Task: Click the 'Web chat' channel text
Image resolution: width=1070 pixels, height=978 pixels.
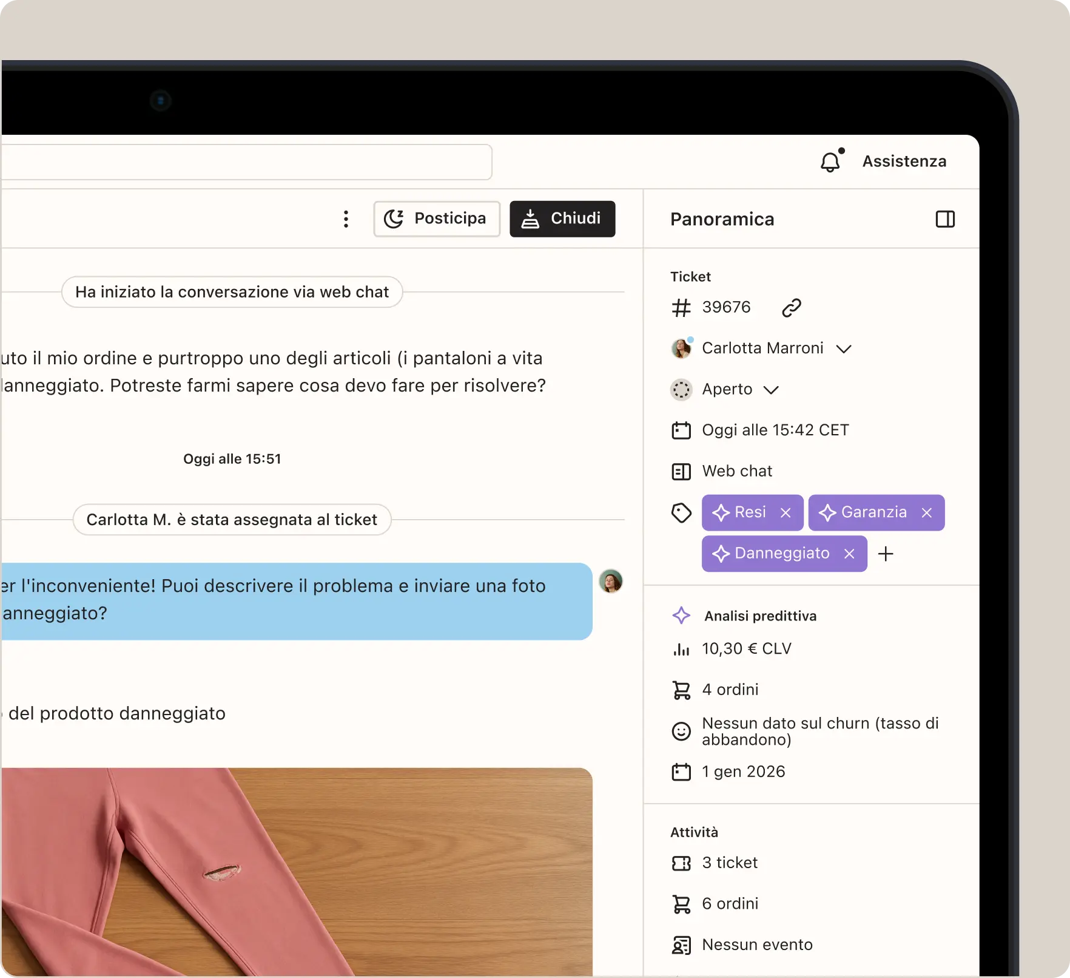Action: [x=737, y=471]
